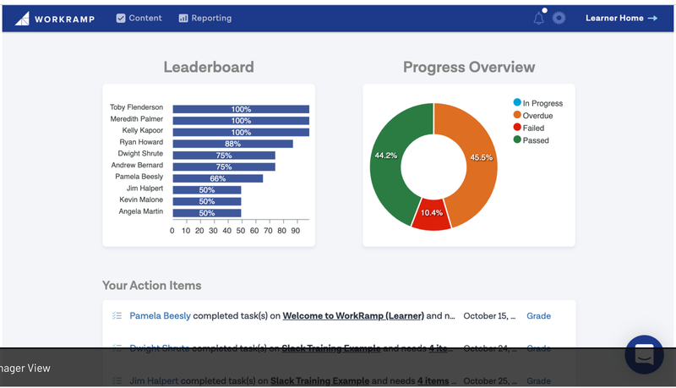
Task: Click the red 10.4% donut segment
Action: 431,214
